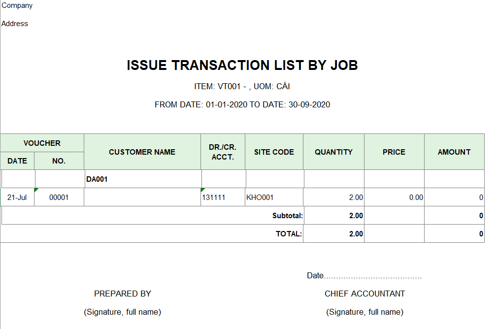Select the ITEM: VT001 line
The height and width of the screenshot is (329, 496).
tap(242, 86)
